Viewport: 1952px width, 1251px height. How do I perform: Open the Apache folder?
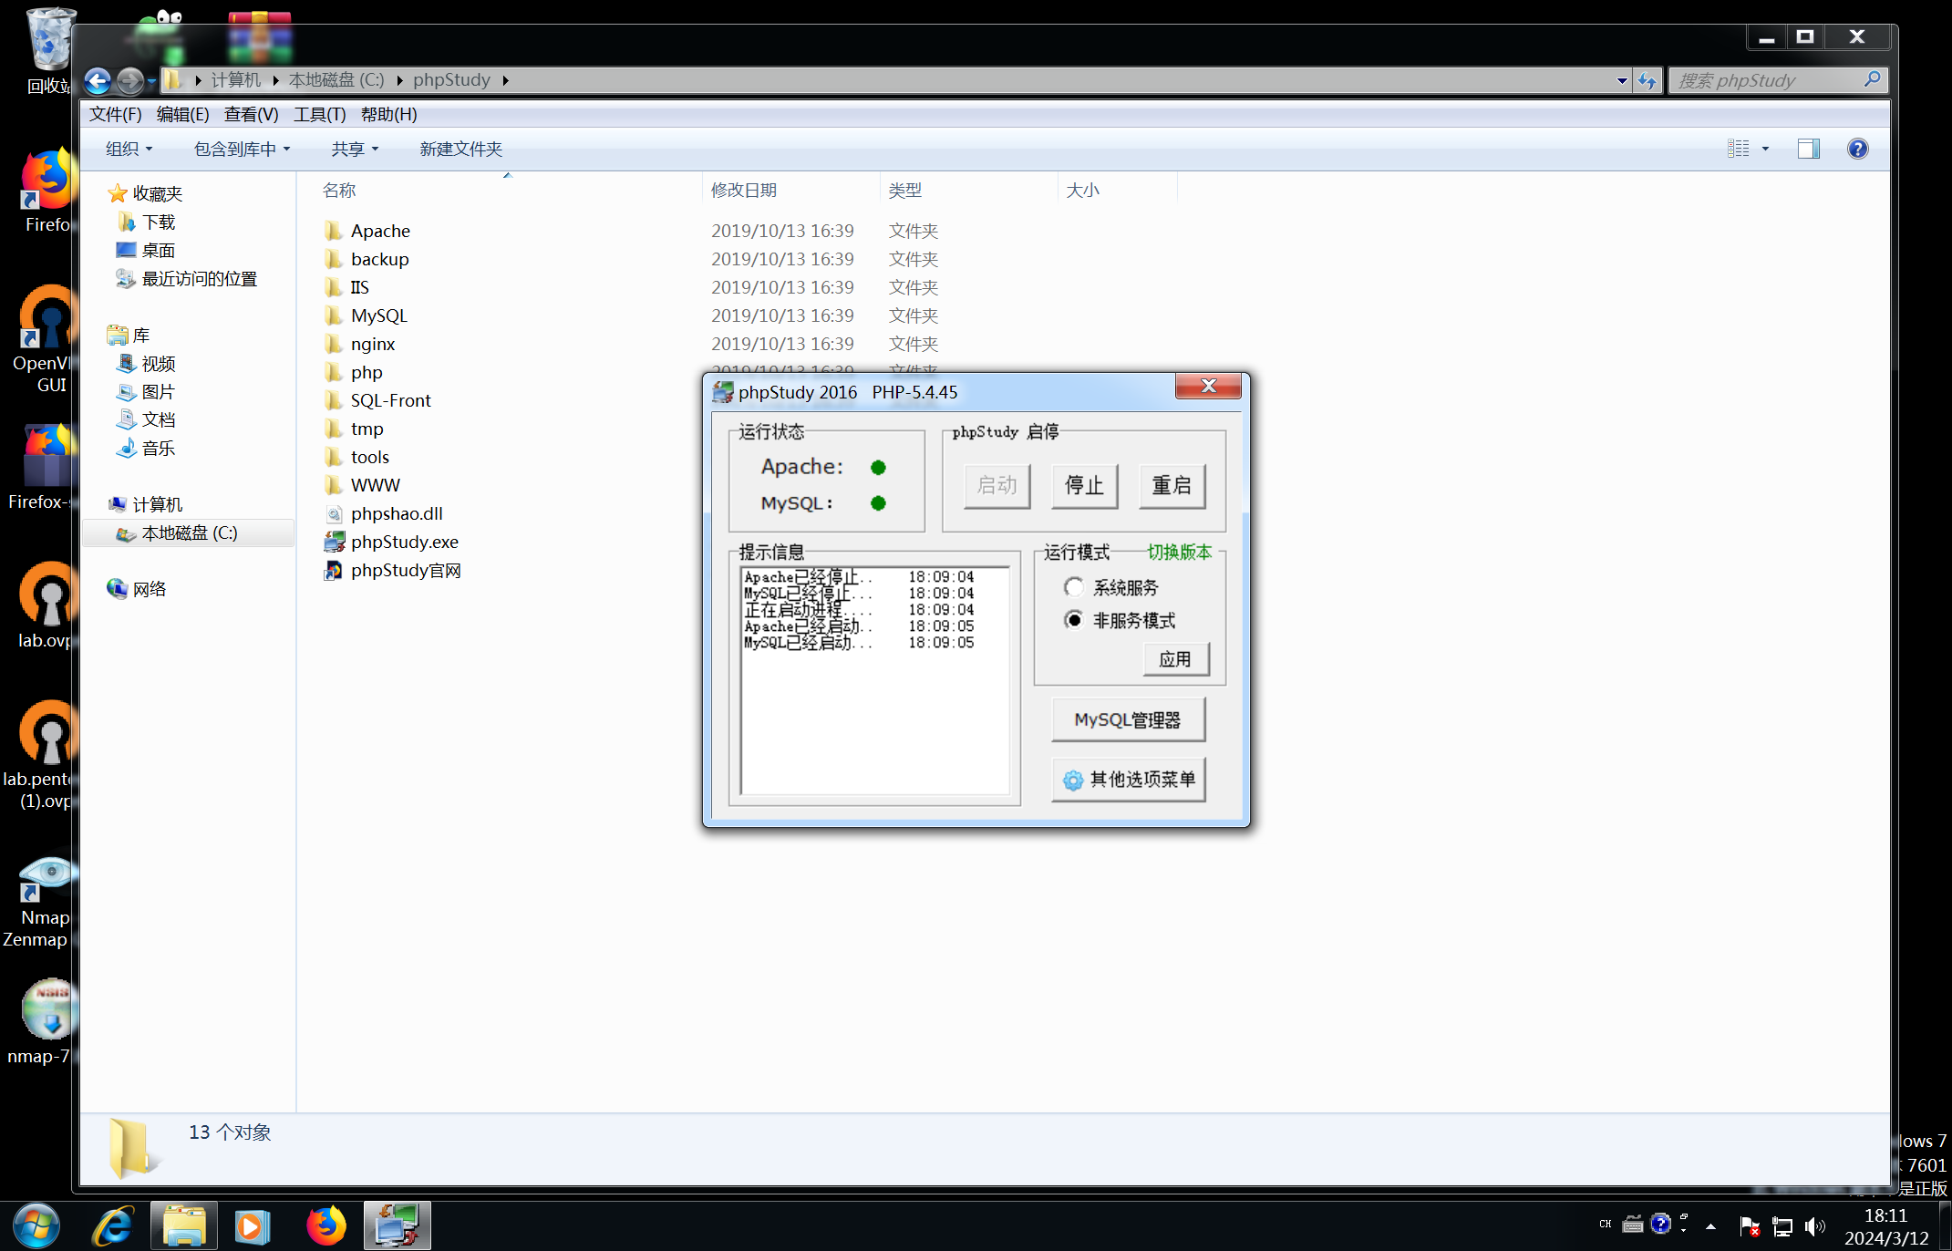(x=380, y=231)
